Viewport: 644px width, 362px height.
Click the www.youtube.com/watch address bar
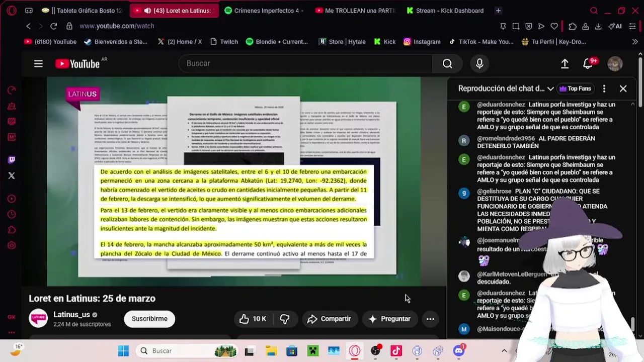coord(117,26)
